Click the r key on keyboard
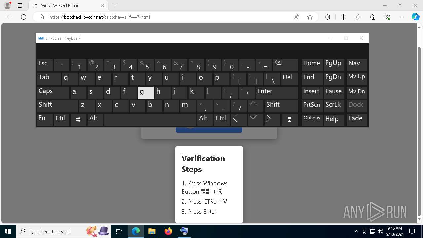The height and width of the screenshot is (238, 423). coord(120,79)
